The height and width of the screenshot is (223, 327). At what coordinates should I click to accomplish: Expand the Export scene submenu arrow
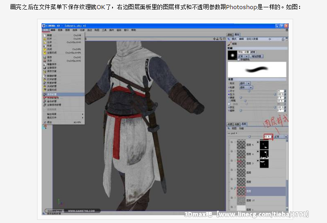(x=83, y=114)
